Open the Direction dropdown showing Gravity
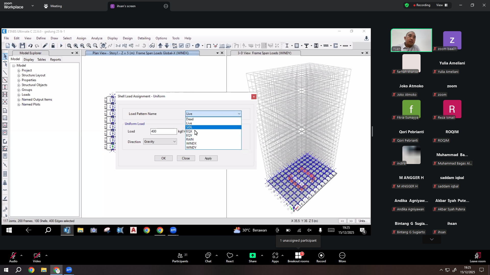This screenshot has width=490, height=275. [160, 142]
